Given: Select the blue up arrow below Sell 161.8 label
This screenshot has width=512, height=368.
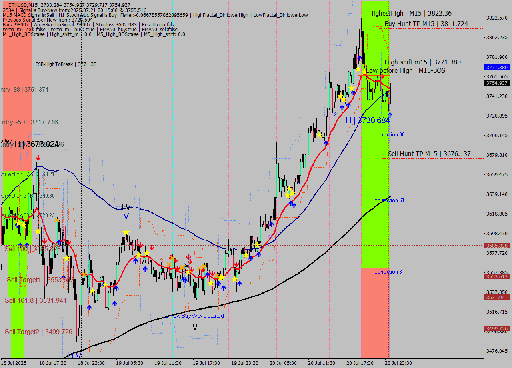Looking at the screenshot, I should click(x=89, y=308).
